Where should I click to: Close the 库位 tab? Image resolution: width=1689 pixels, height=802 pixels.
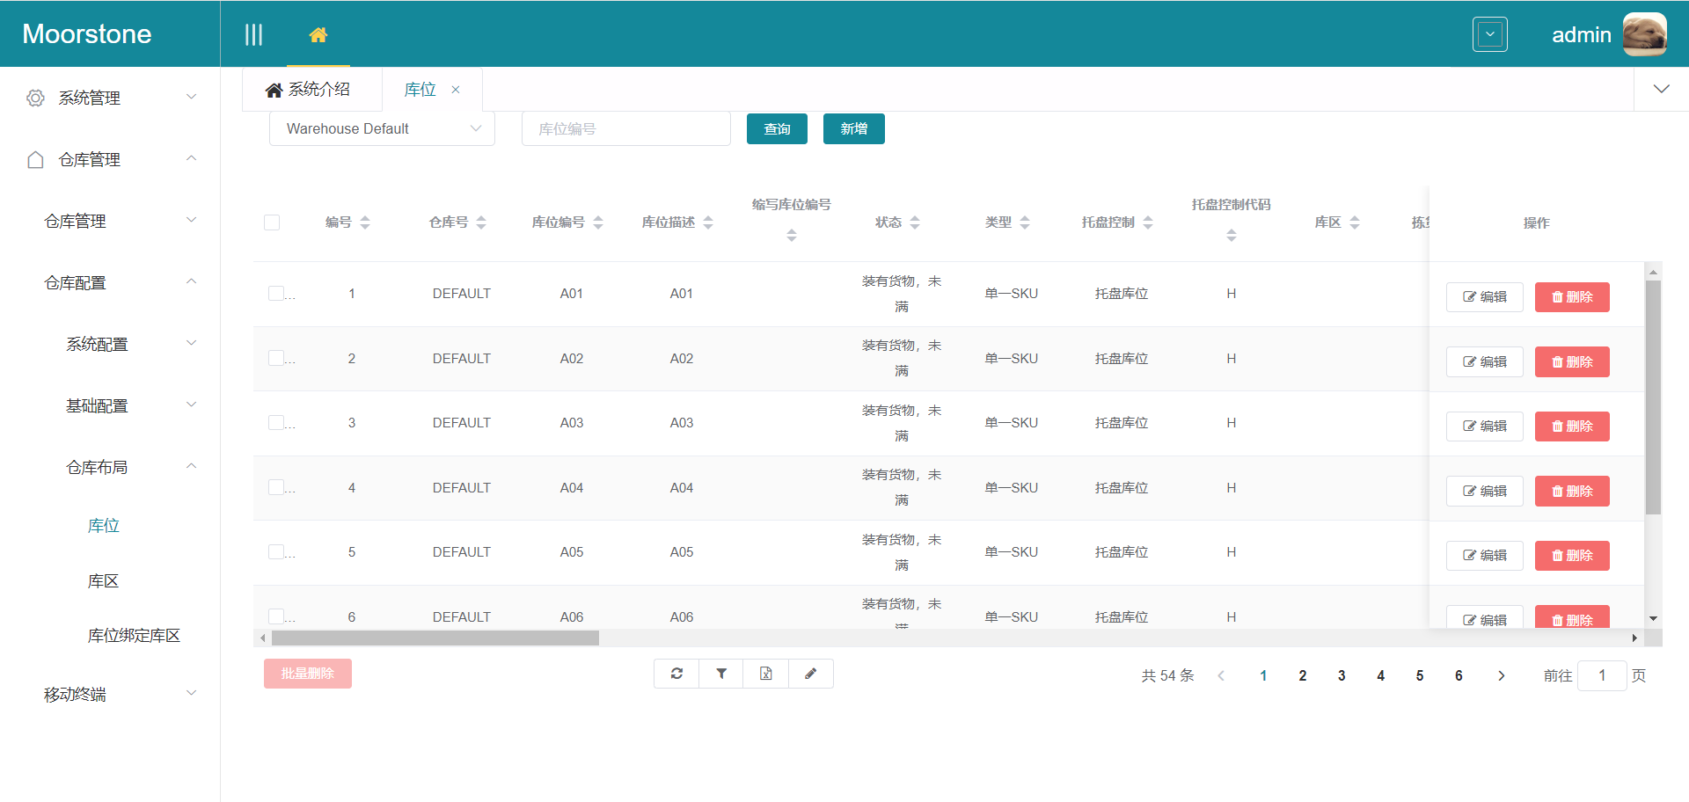(x=456, y=90)
